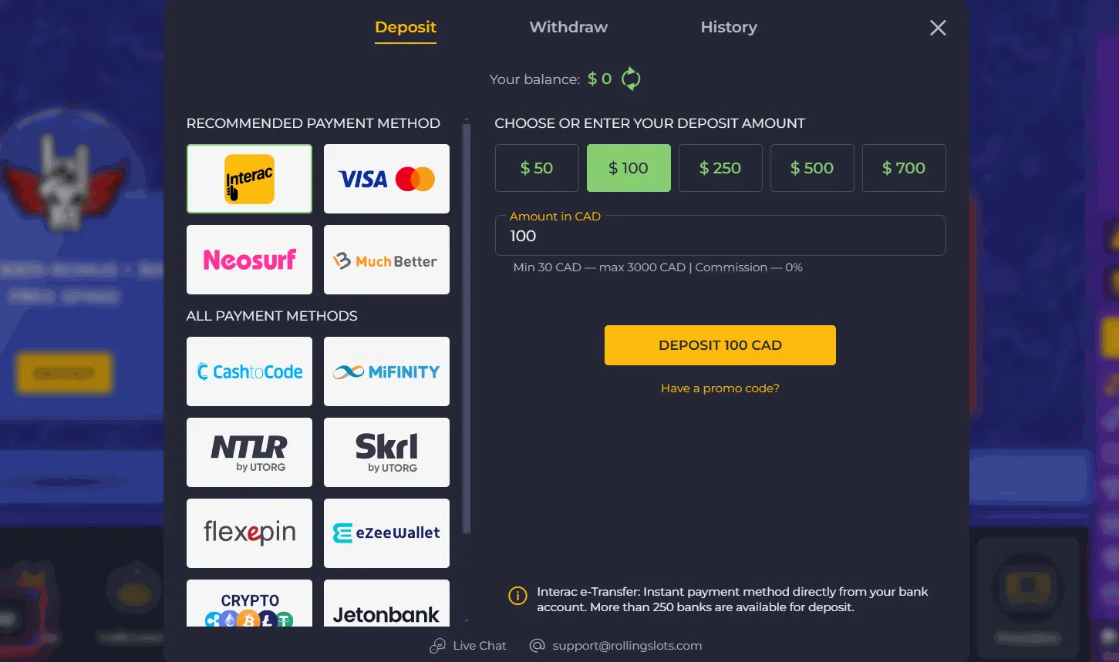The height and width of the screenshot is (662, 1119).
Task: Click the Live Chat bubble icon
Action: [x=437, y=646]
